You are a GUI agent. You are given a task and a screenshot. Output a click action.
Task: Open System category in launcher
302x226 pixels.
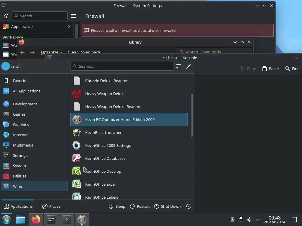[x=35, y=166]
